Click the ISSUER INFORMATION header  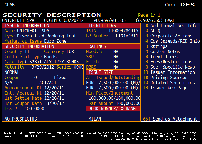44,25
